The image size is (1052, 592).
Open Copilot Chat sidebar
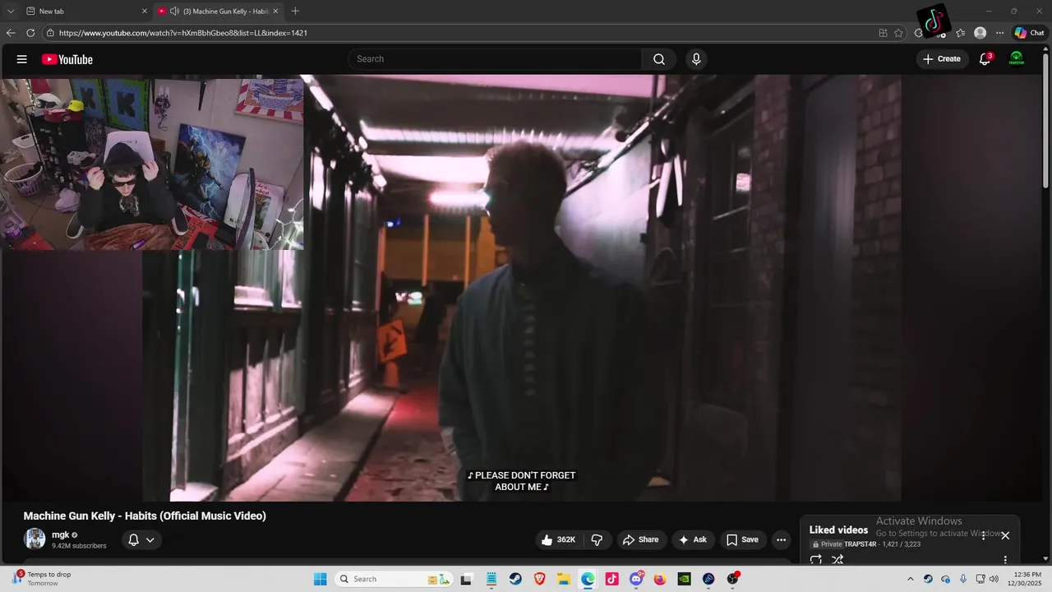click(x=1029, y=33)
